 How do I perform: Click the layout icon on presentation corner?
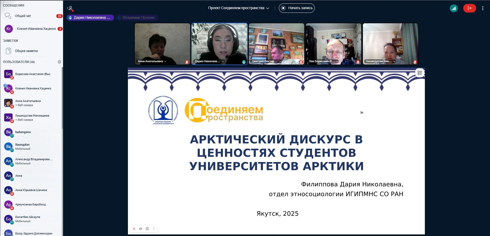pos(420,73)
